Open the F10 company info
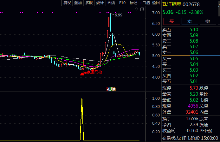The width and height of the screenshot is (220, 142). point(122,3)
